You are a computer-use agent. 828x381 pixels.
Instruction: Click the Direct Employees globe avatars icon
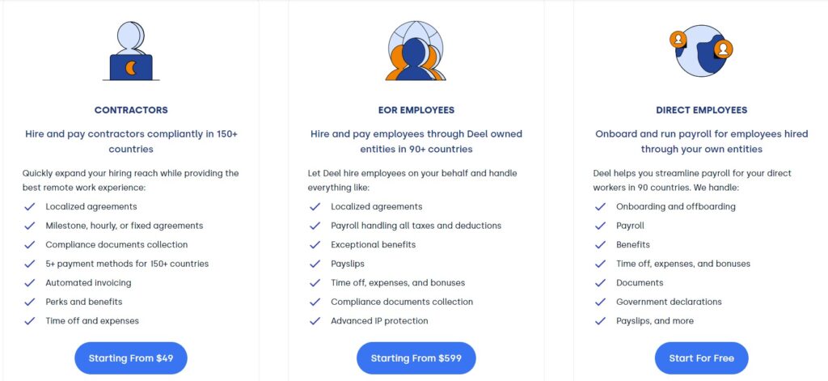coord(701,50)
